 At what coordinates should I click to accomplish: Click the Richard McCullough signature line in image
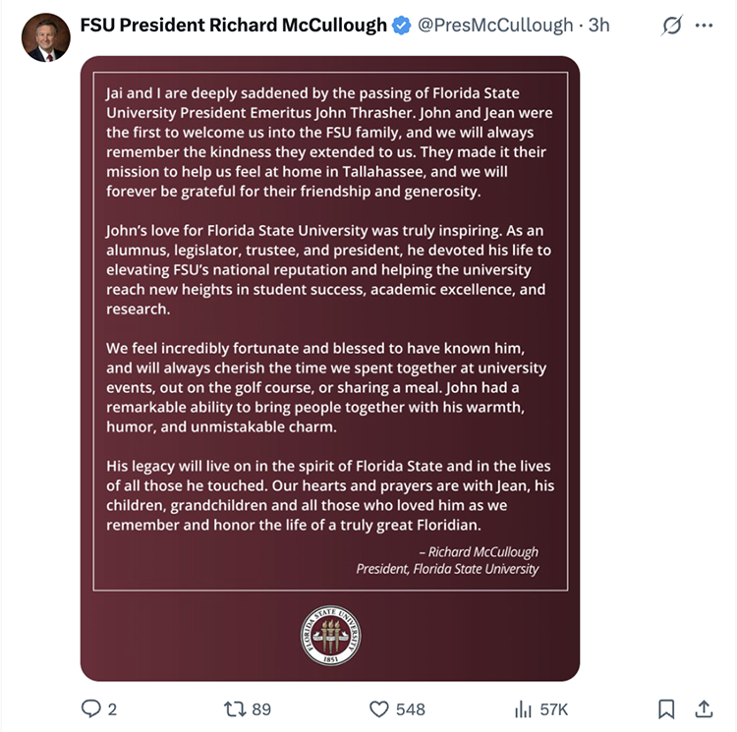478,552
